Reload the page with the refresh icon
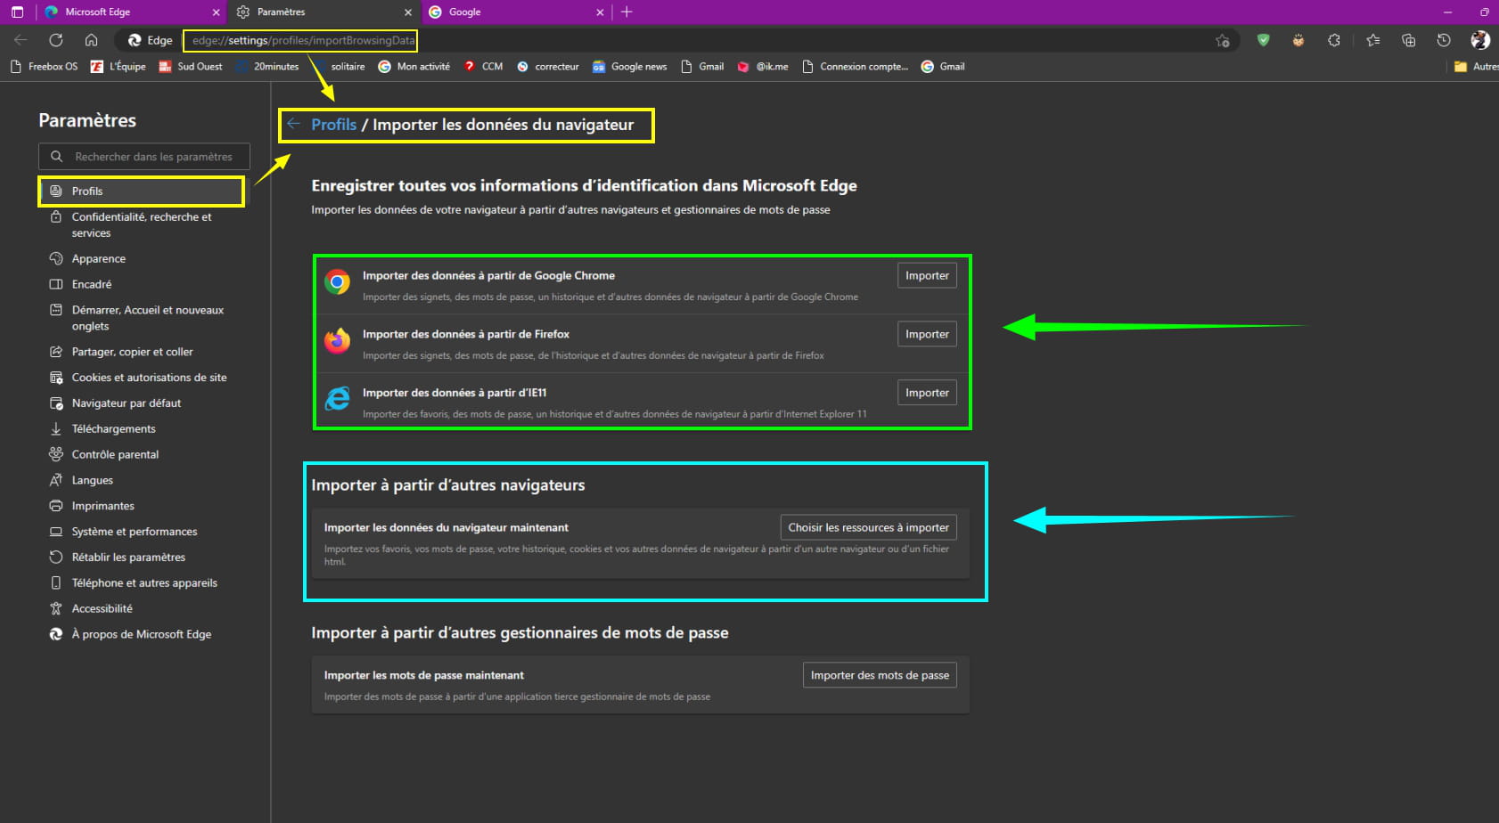1499x823 pixels. pyautogui.click(x=56, y=40)
